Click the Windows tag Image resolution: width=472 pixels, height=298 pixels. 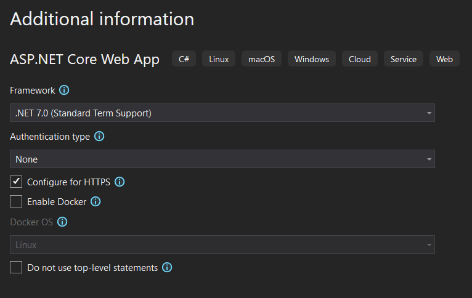click(312, 59)
